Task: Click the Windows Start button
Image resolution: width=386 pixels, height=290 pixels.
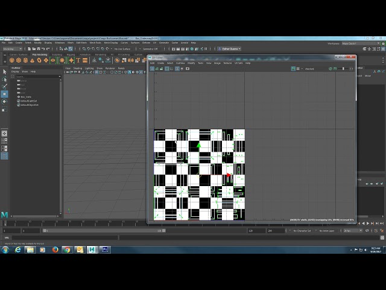Action: click(5, 250)
